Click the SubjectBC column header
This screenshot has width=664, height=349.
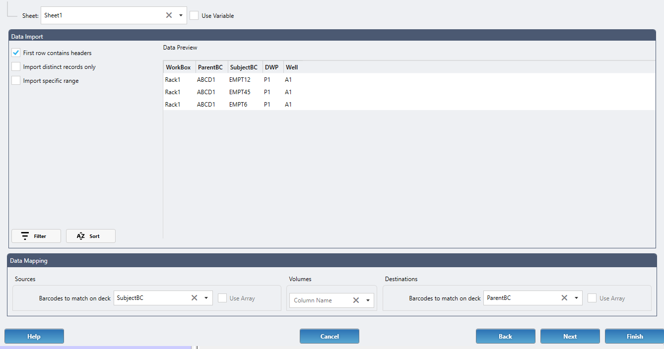244,67
